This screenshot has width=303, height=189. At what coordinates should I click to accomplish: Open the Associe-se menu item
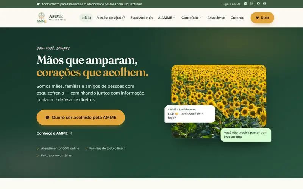[x=216, y=17]
